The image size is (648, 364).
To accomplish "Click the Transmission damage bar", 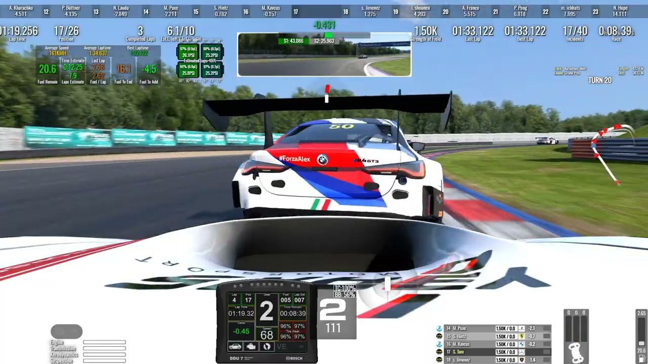I will 104,348.
